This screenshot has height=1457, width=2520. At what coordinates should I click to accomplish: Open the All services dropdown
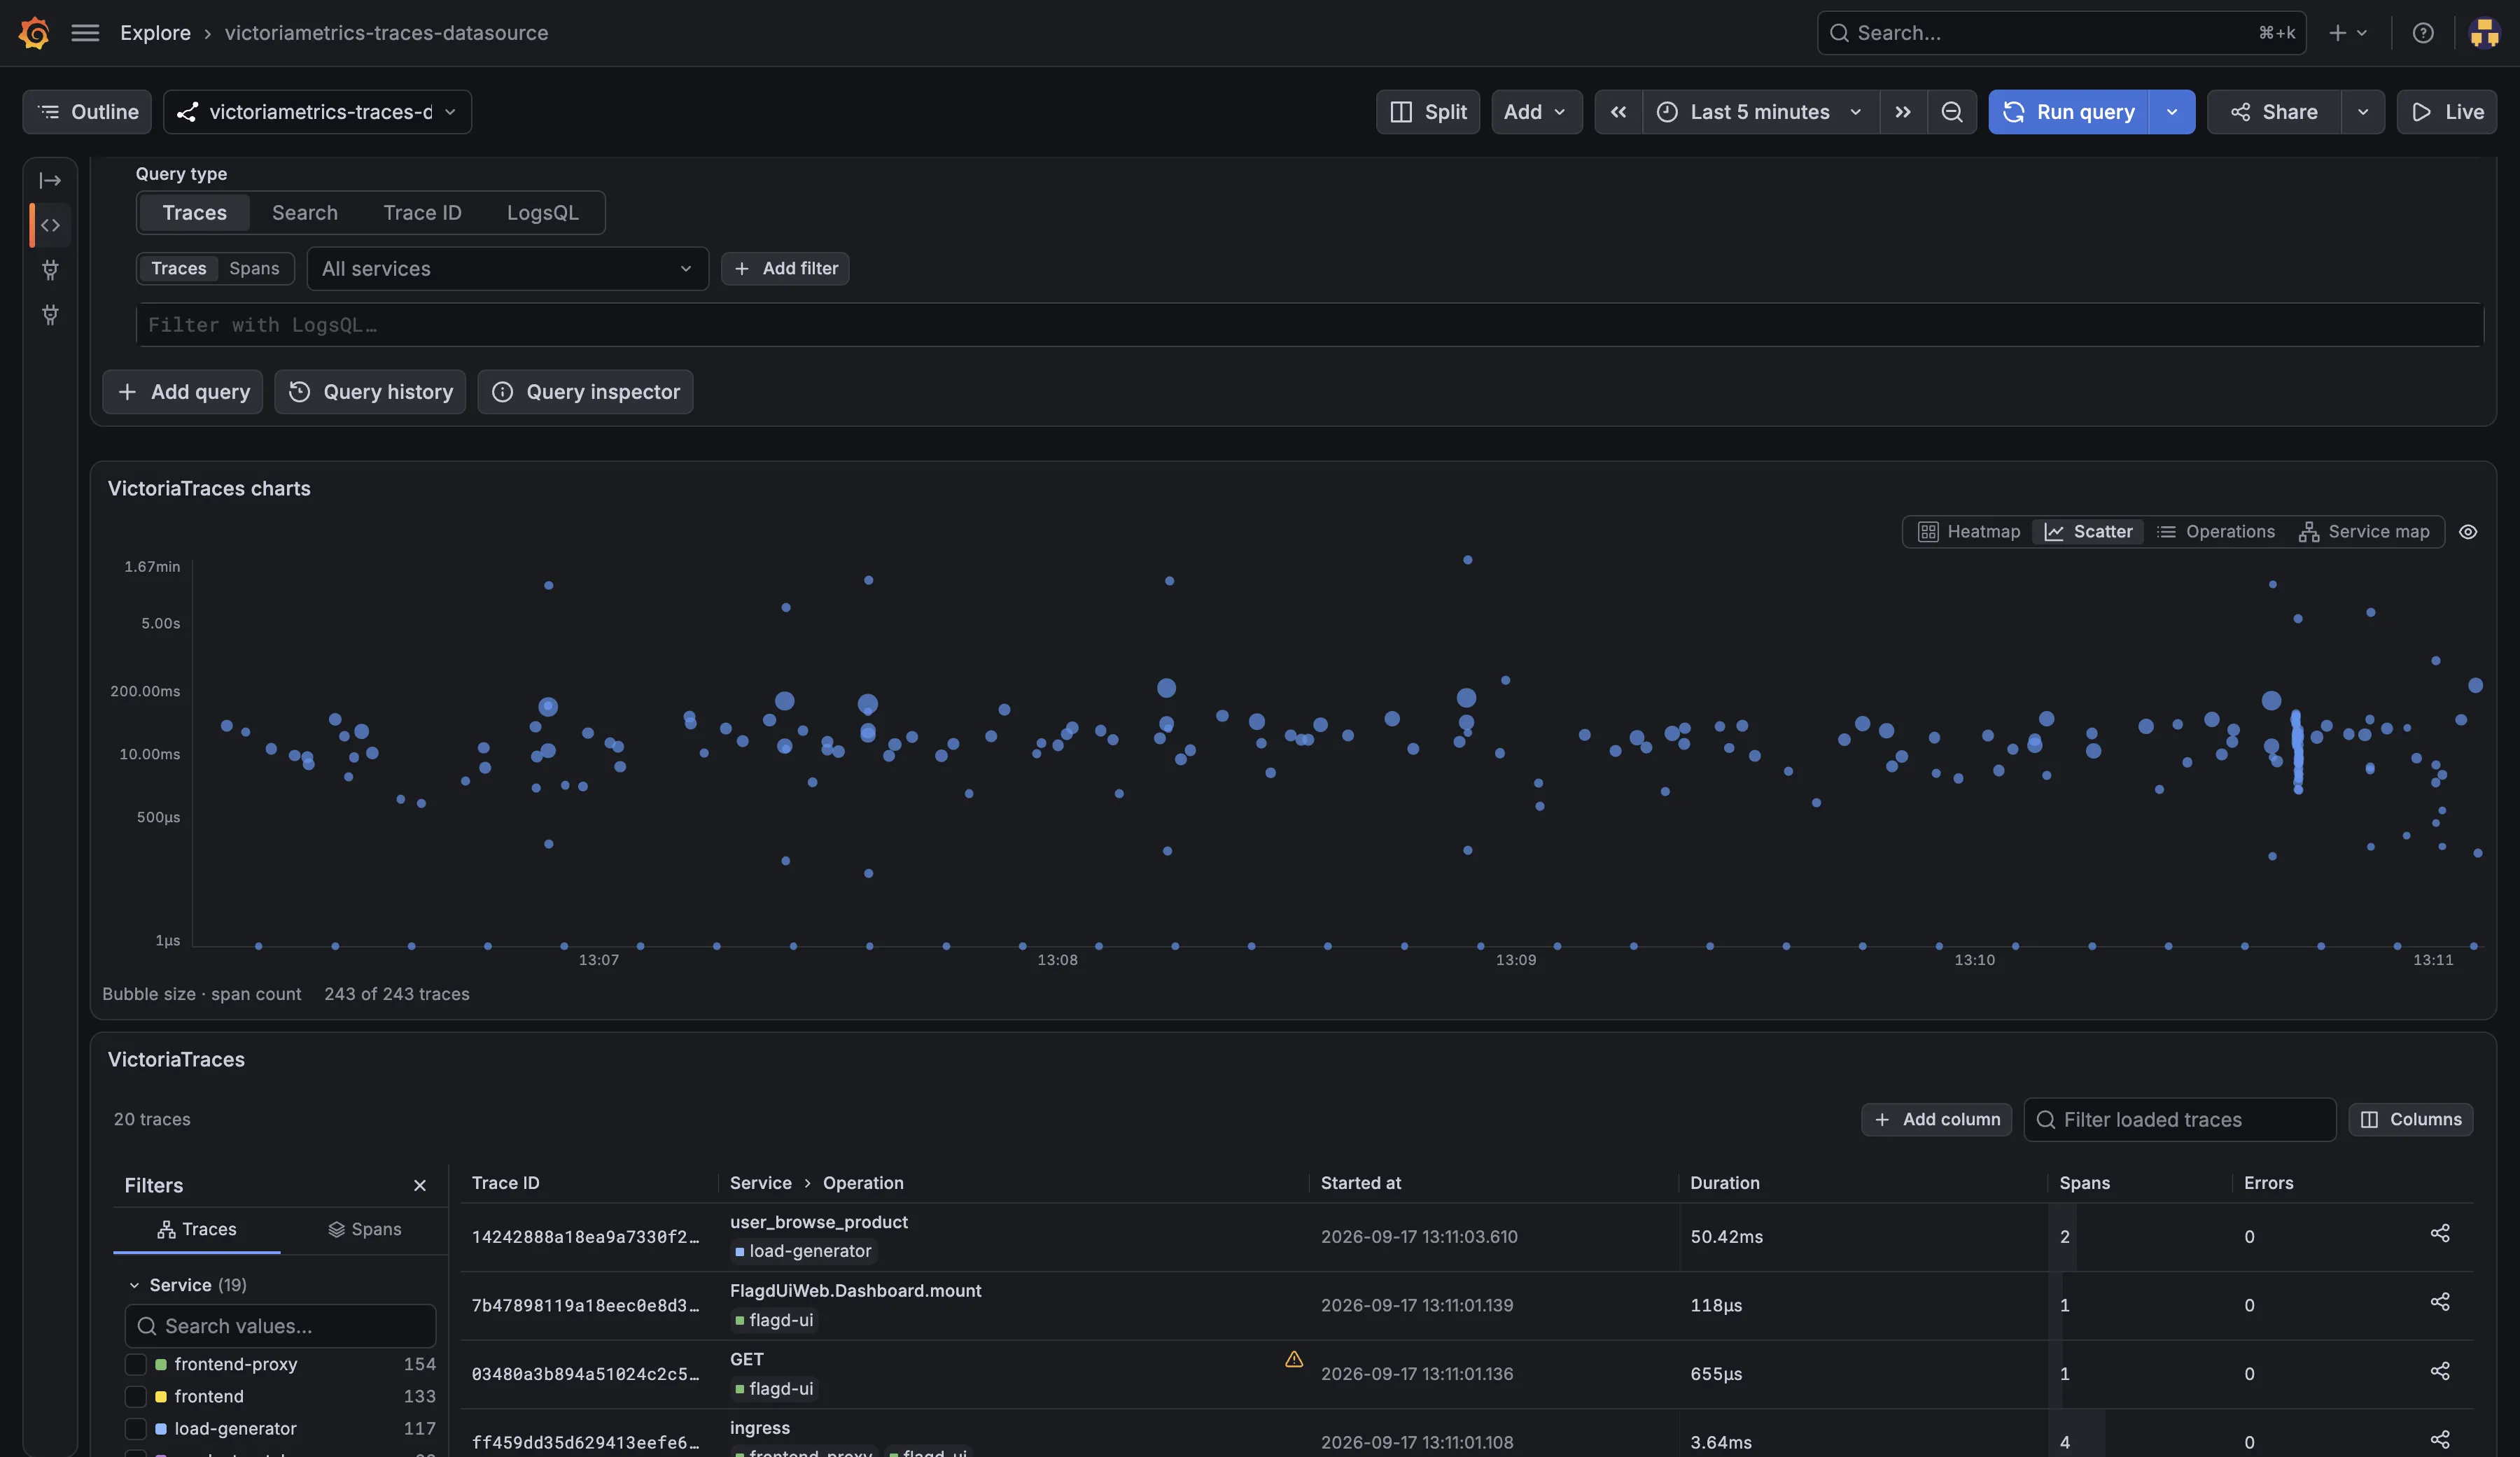[x=508, y=268]
